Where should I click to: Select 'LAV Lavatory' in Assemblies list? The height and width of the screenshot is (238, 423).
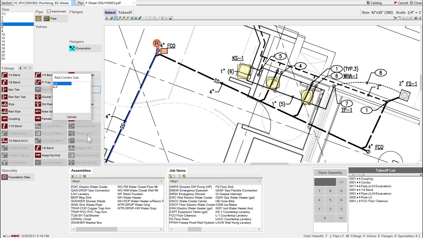click(x=80, y=194)
